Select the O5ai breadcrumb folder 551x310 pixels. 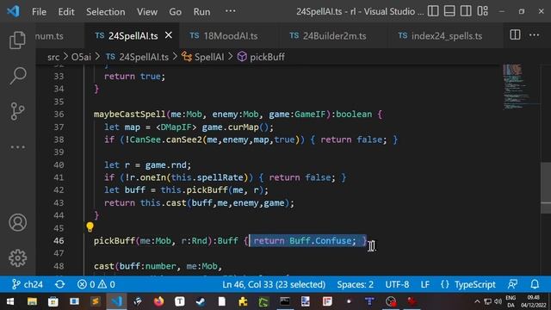click(81, 57)
